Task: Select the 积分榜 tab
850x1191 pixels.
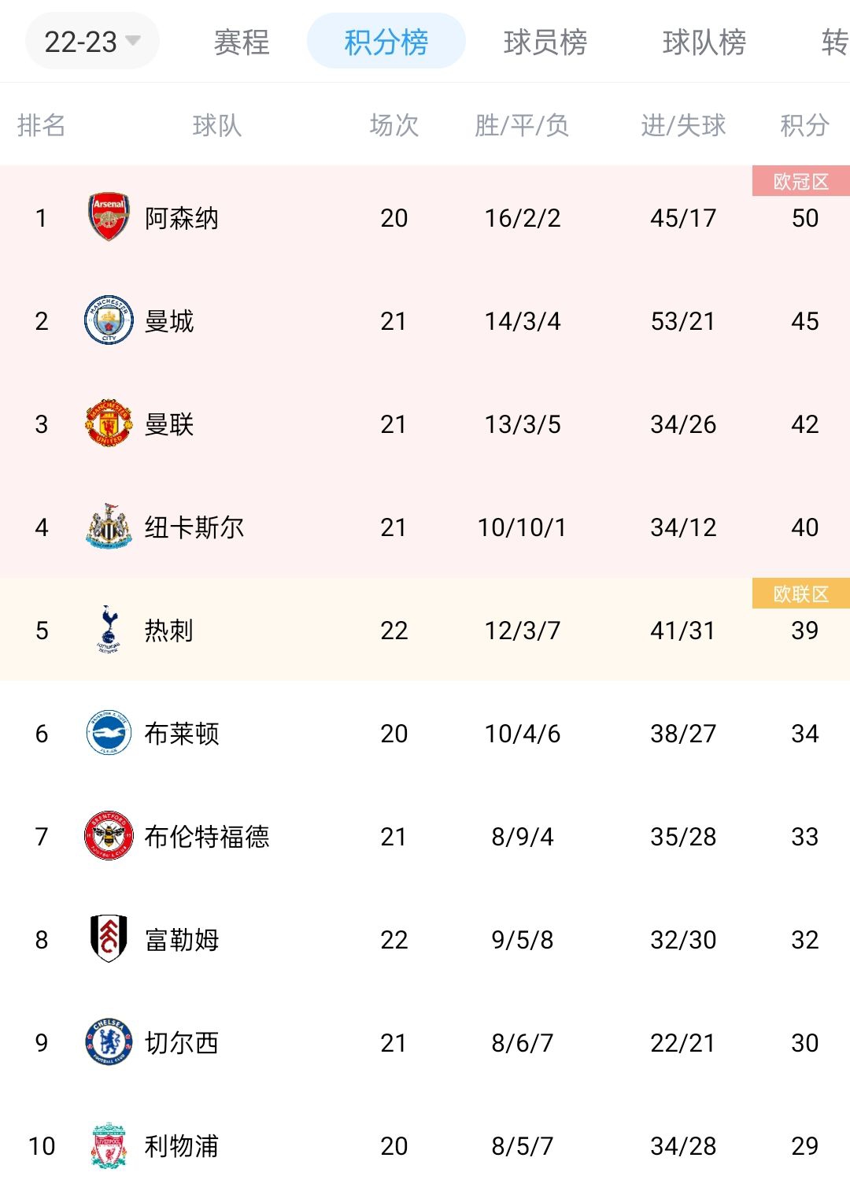Action: (386, 41)
